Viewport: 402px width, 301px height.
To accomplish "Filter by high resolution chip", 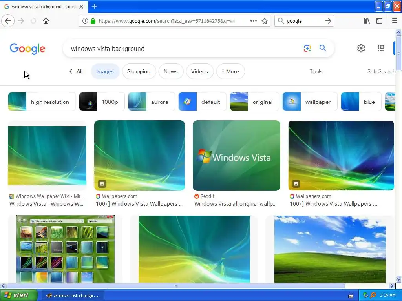I will click(x=42, y=102).
